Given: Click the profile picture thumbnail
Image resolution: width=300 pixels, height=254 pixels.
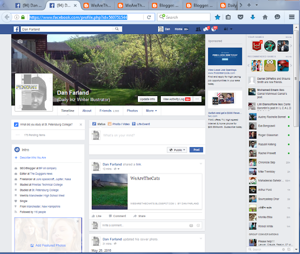Looking at the screenshot, I should [34, 92].
